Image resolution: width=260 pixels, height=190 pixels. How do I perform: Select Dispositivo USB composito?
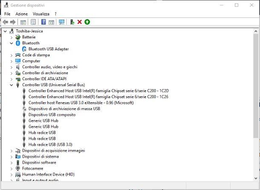(x=52, y=115)
